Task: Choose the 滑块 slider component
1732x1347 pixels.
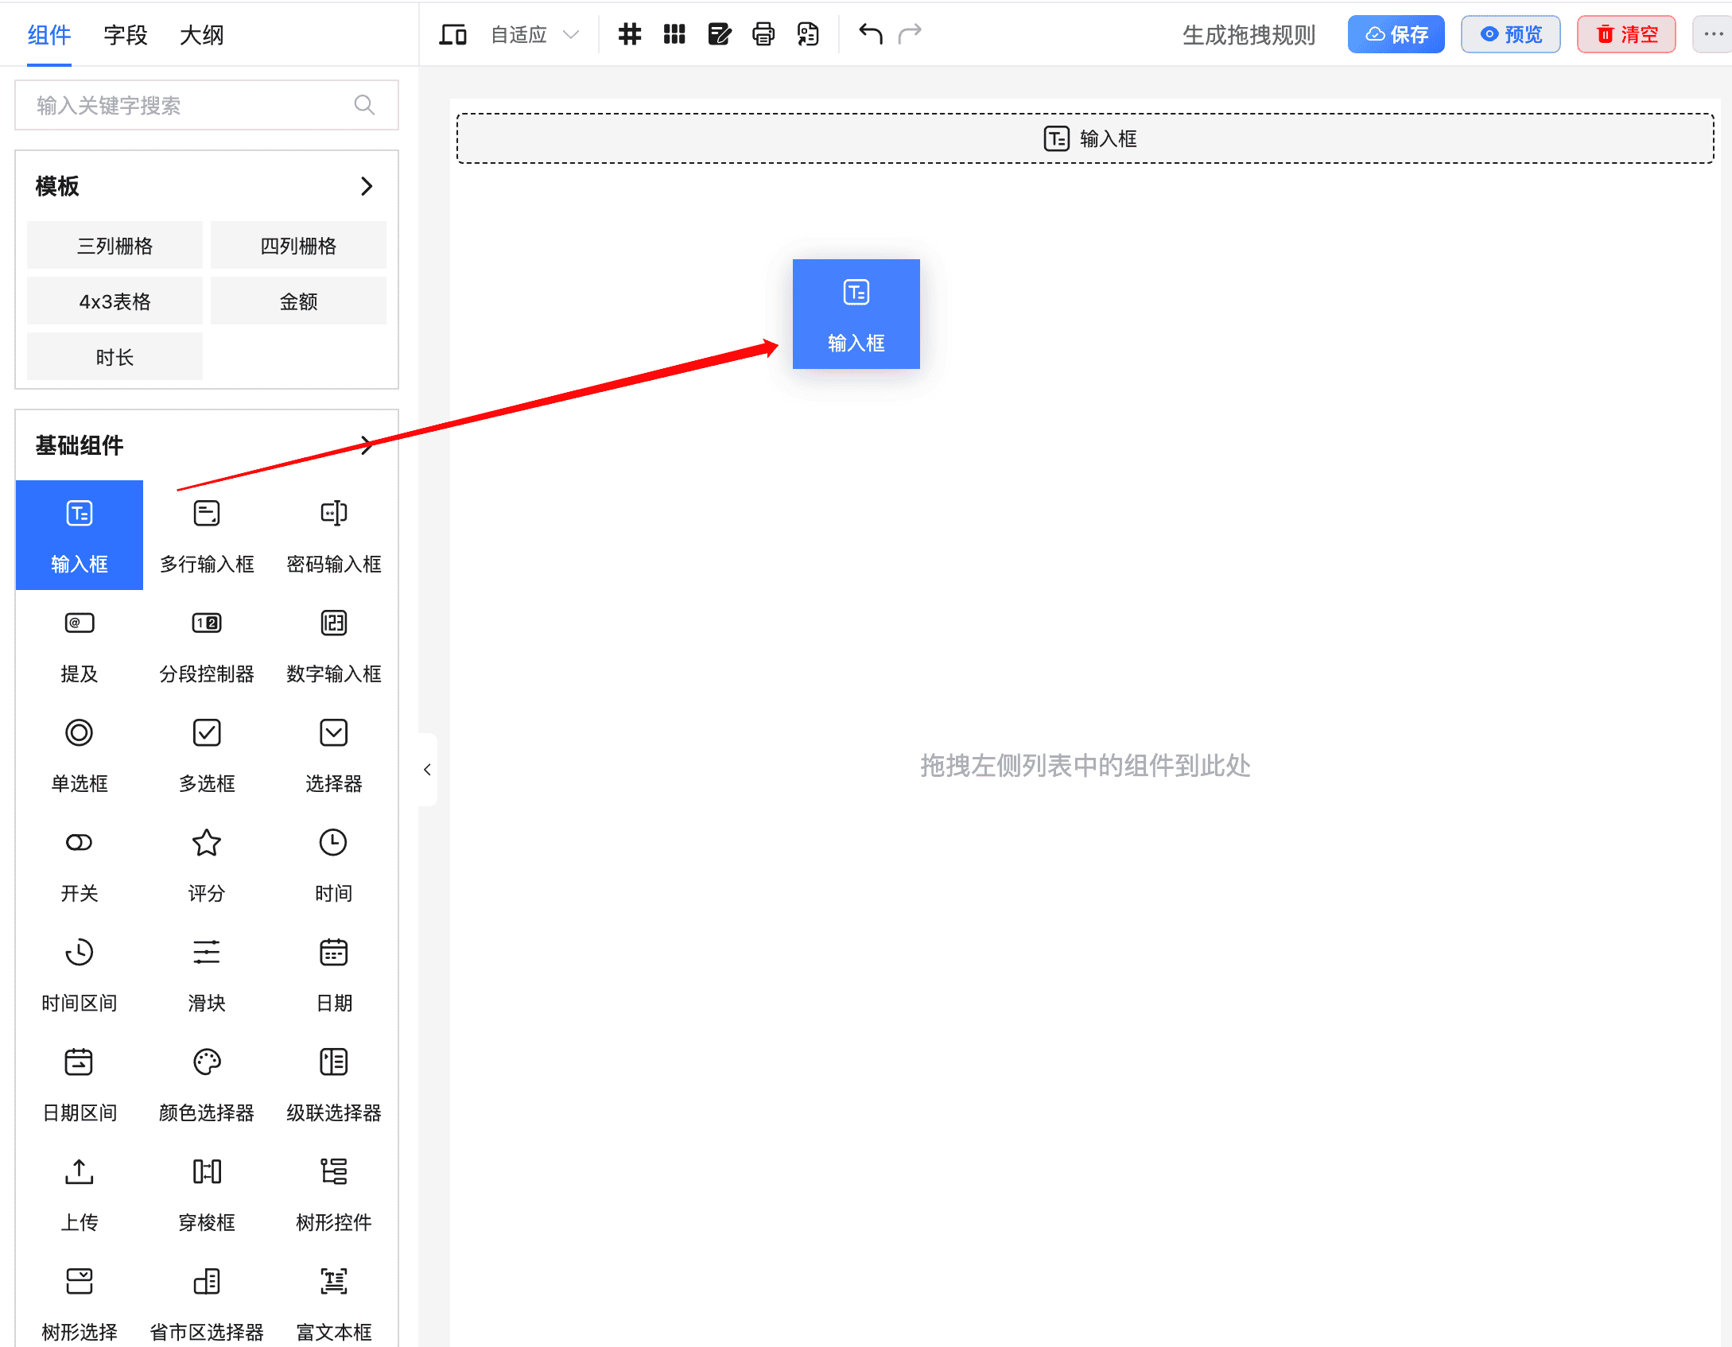Action: (207, 974)
